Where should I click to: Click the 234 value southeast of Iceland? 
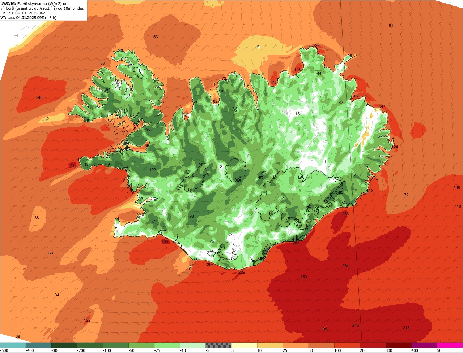point(345,266)
